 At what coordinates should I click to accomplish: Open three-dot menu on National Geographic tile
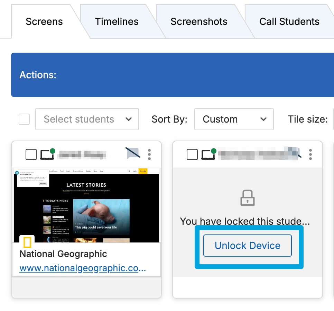149,154
